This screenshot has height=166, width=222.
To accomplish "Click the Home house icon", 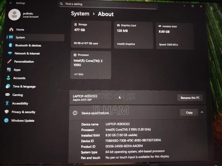I will coord(11,29).
